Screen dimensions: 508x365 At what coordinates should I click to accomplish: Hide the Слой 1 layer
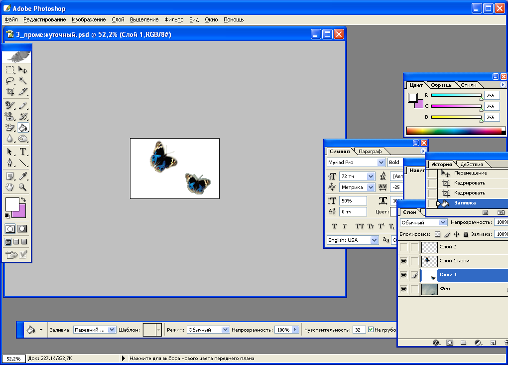coord(404,275)
